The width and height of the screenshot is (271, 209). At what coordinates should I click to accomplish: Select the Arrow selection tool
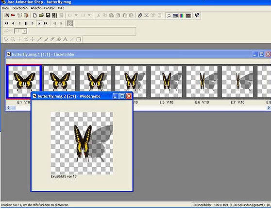click(x=6, y=39)
